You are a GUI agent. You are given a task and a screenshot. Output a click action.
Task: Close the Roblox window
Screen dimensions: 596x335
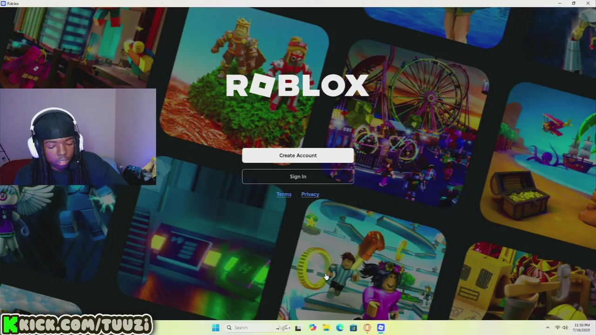(x=588, y=3)
